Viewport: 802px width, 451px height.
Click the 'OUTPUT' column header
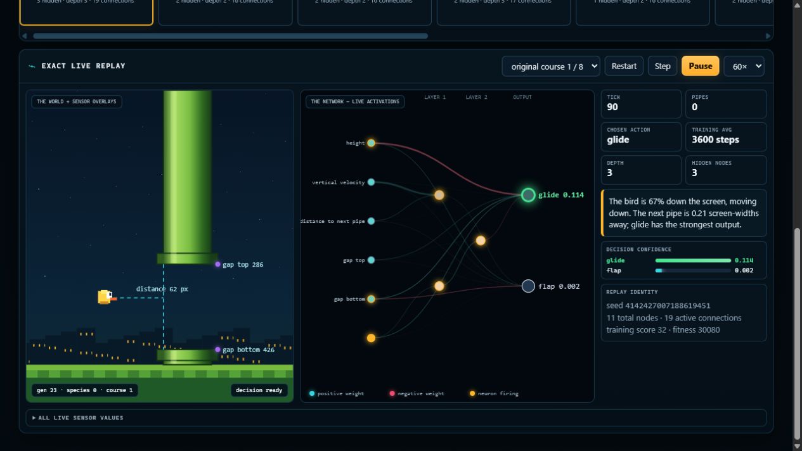522,98
